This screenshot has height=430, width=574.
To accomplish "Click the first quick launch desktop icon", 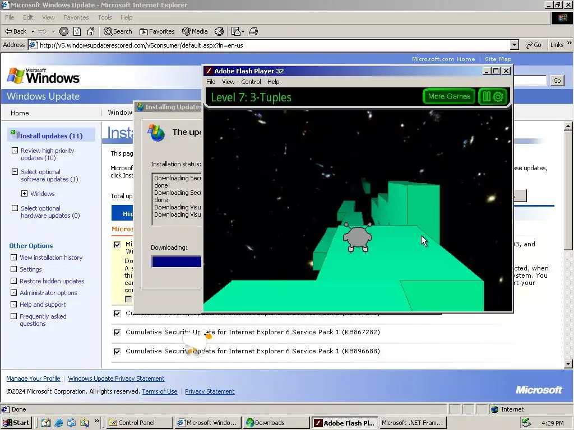I will click(x=46, y=423).
